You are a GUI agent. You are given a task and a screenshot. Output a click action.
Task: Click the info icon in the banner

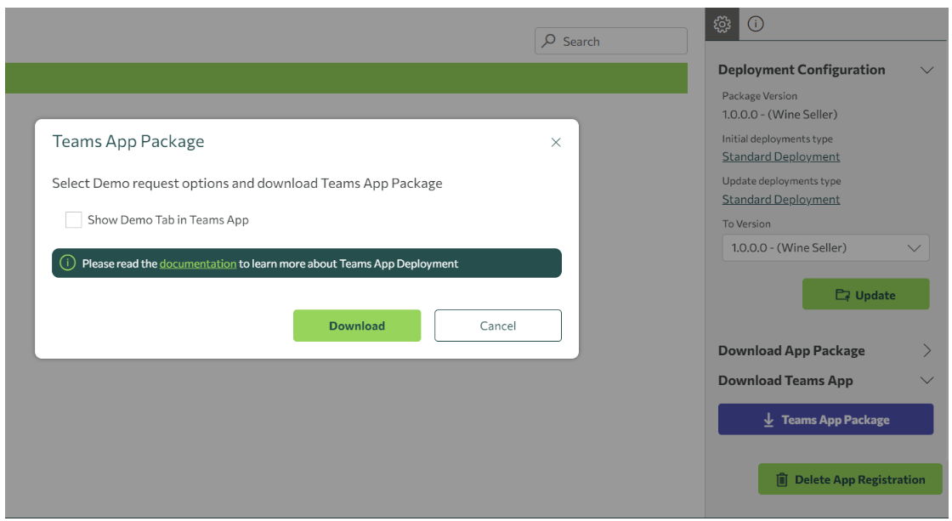coord(67,263)
